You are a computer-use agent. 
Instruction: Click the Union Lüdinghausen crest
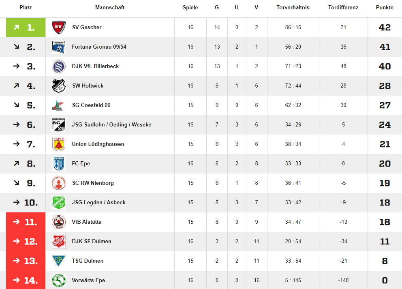click(58, 144)
